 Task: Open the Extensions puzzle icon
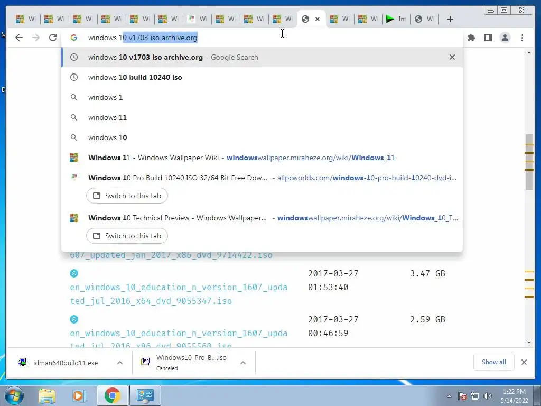[x=471, y=38]
